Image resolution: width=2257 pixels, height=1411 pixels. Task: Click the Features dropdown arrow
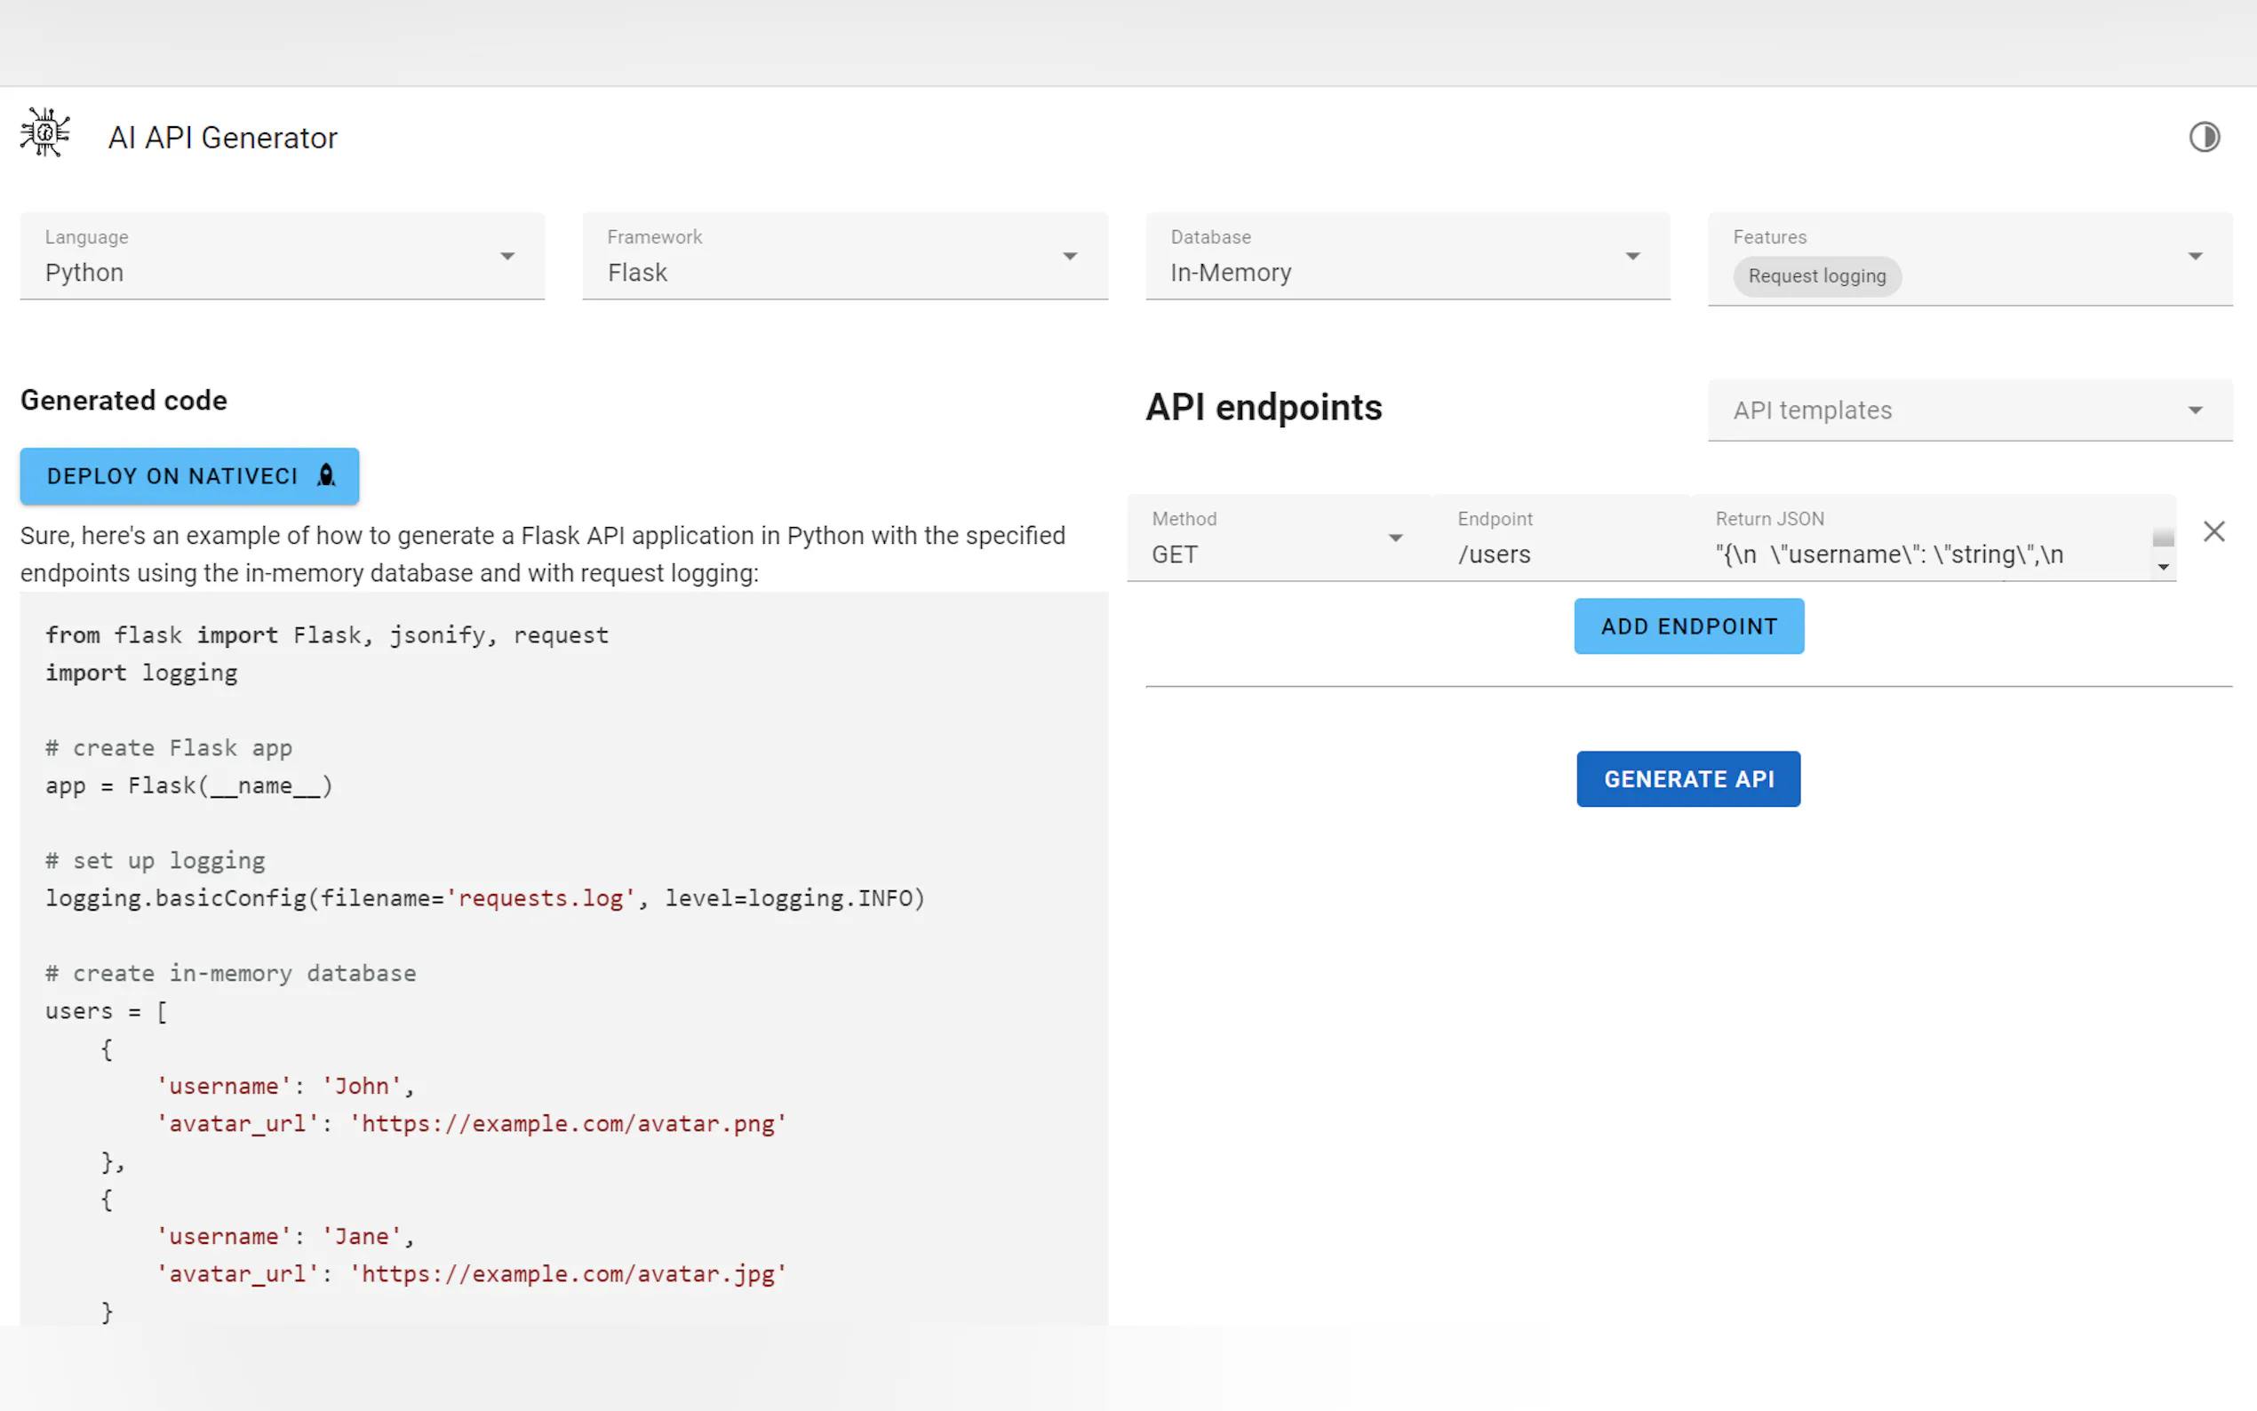[2195, 257]
